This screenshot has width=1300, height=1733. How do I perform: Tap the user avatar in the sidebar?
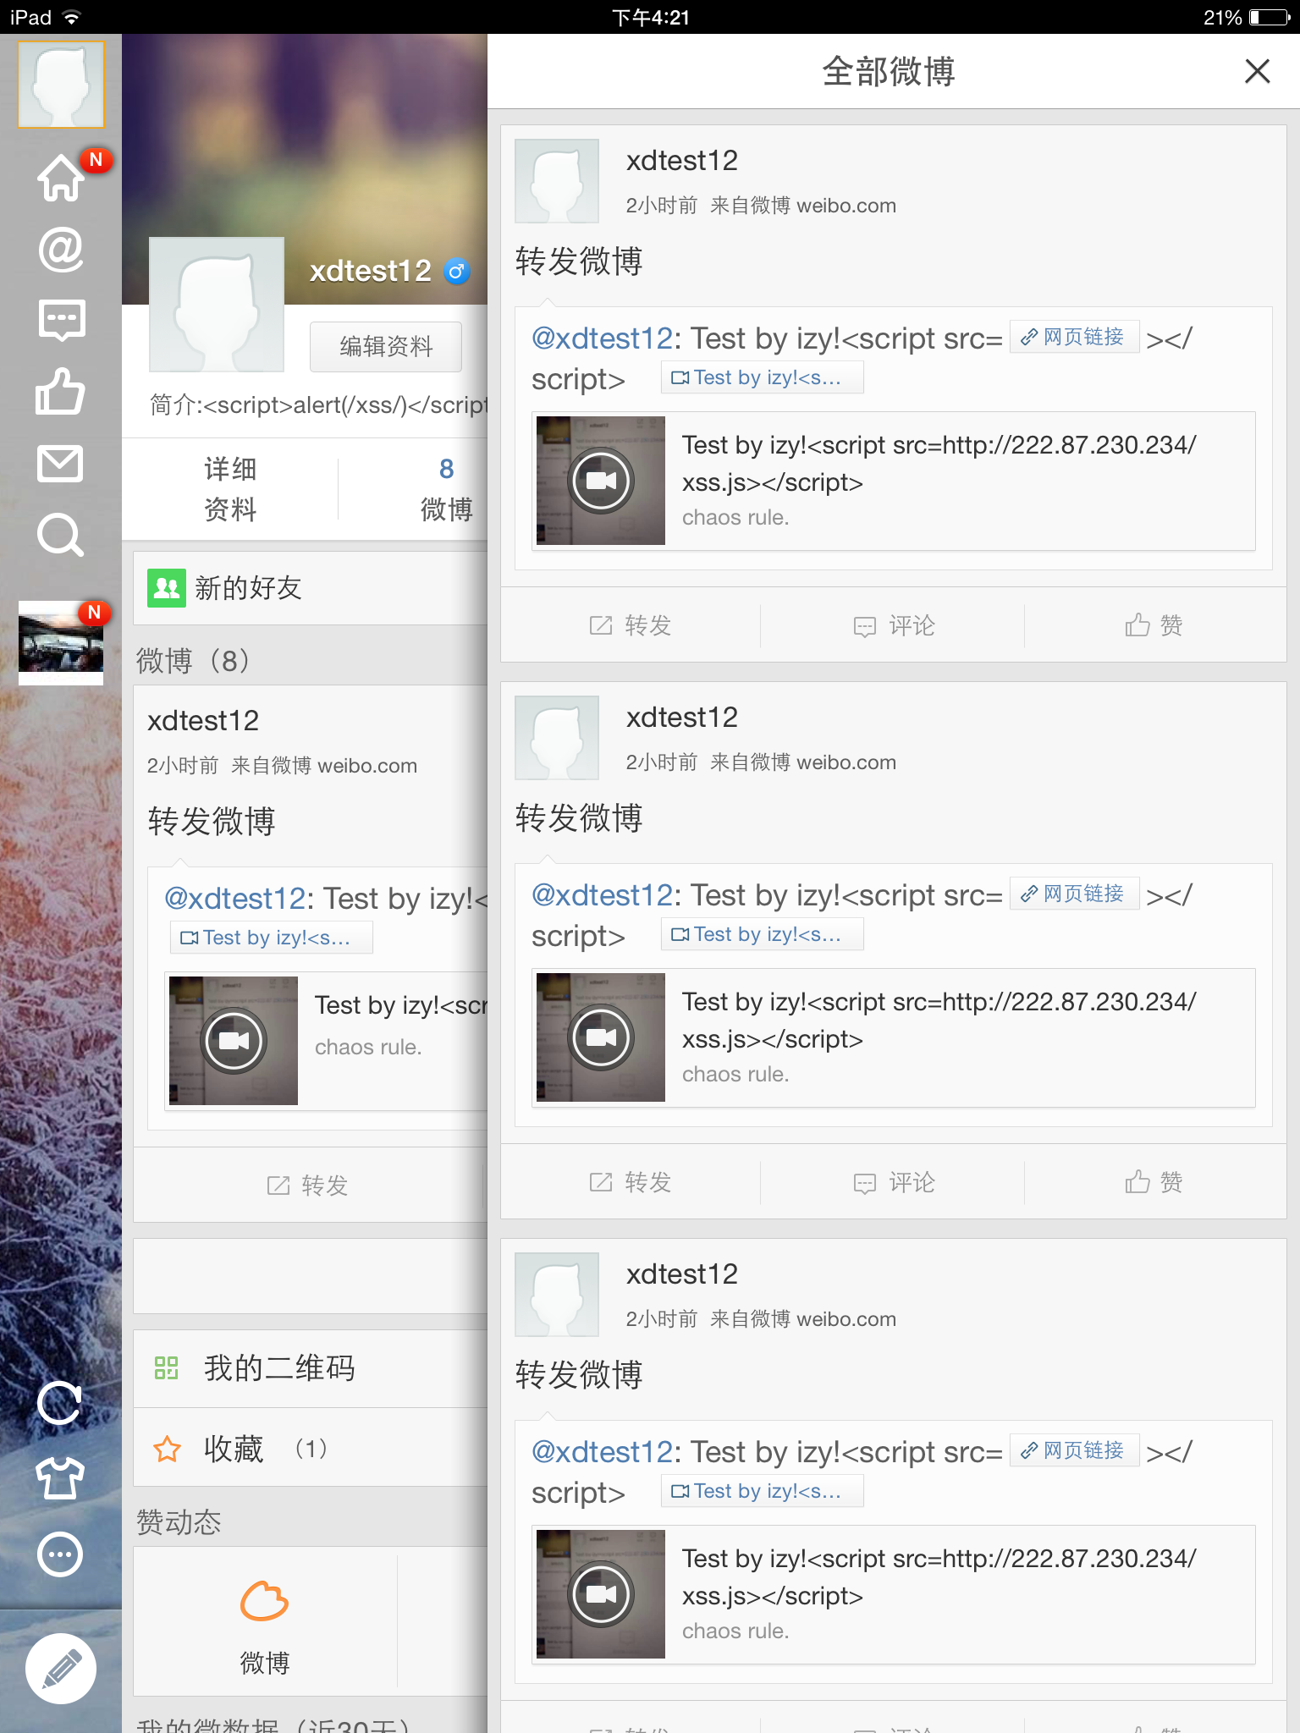(61, 85)
